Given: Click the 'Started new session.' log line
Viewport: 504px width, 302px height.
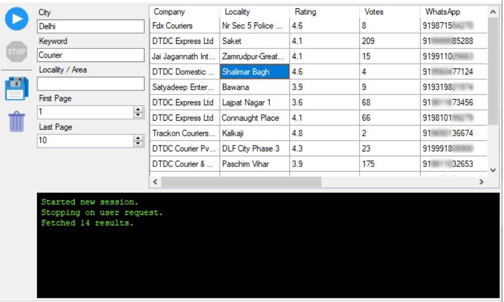Looking at the screenshot, I should pyautogui.click(x=90, y=202).
